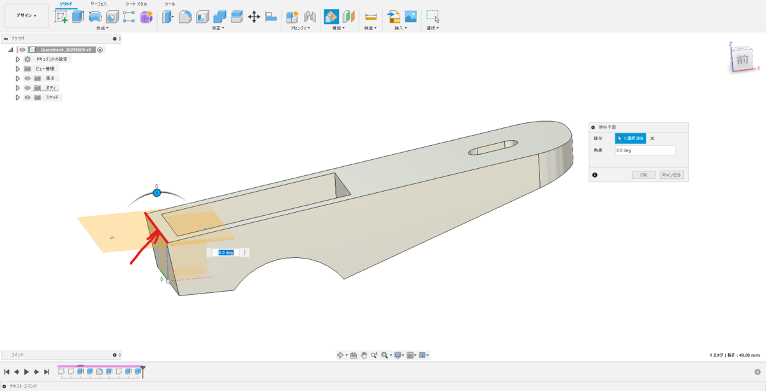Expand the ビュー管理 node
The height and width of the screenshot is (391, 766).
tap(18, 69)
